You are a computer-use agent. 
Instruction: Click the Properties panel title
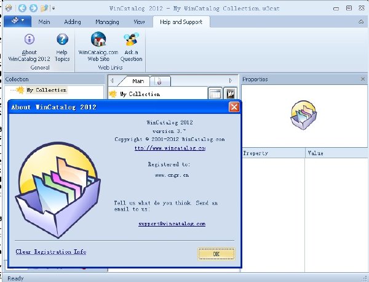[x=255, y=79]
